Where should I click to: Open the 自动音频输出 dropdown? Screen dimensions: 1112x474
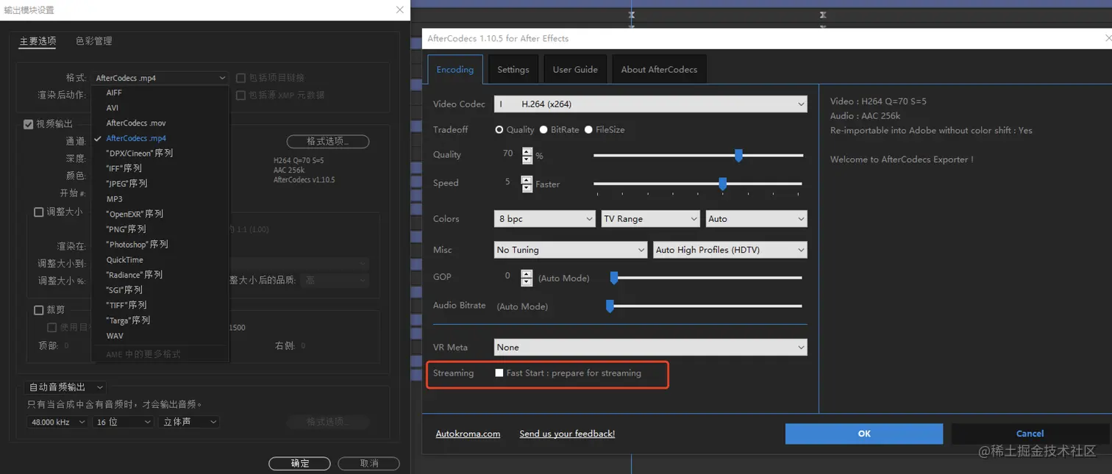click(x=65, y=387)
